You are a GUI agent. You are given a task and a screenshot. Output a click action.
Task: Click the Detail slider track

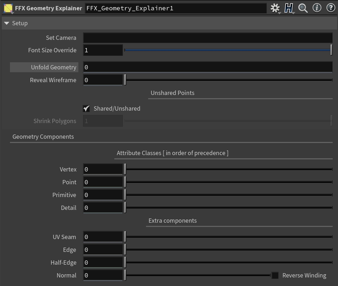point(228,208)
